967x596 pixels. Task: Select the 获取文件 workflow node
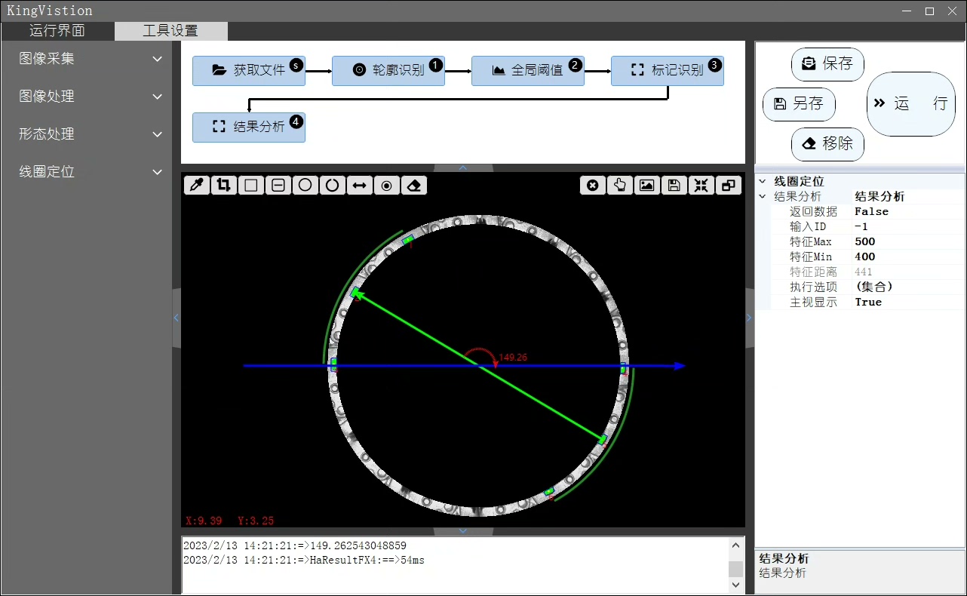[x=249, y=70]
